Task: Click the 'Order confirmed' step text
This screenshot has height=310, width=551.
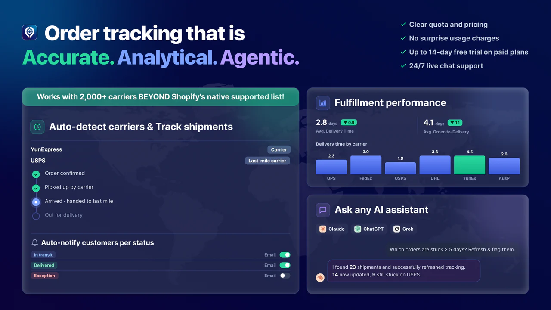Action: [x=65, y=173]
